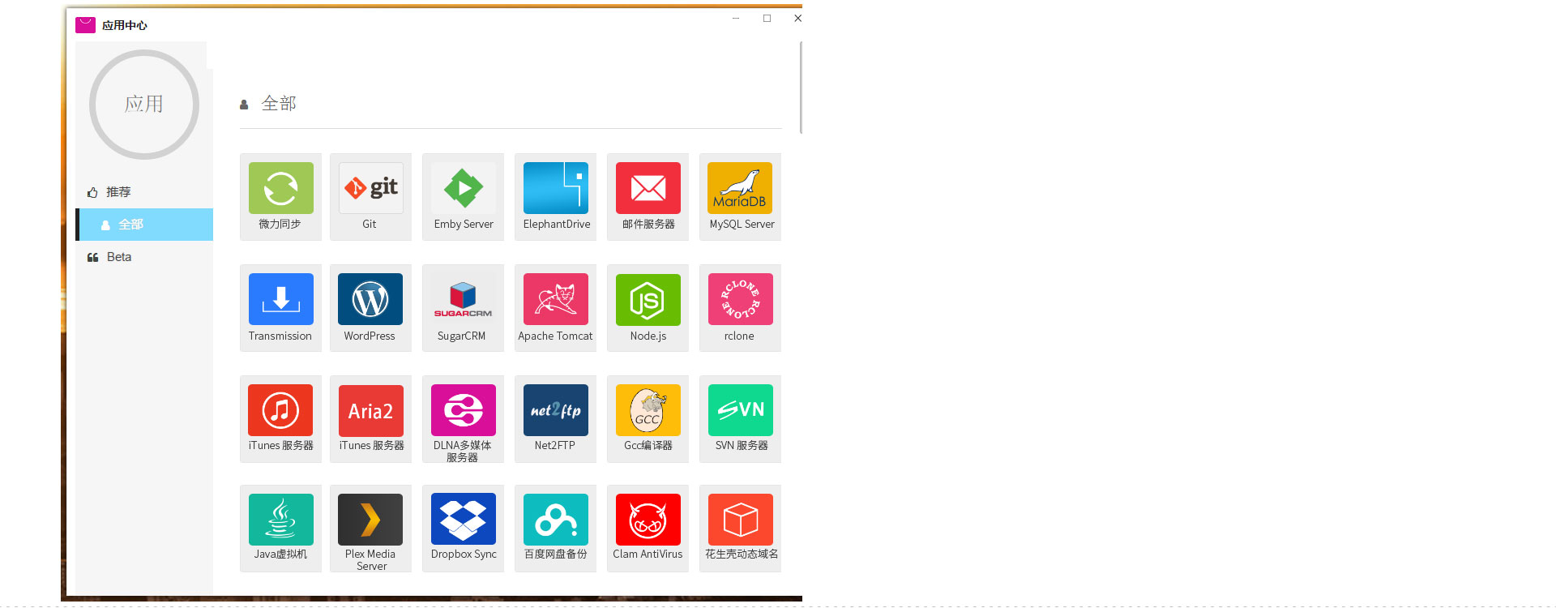Click the 'ElephantDrive' label text
The height and width of the screenshot is (608, 1556).
[x=557, y=225]
